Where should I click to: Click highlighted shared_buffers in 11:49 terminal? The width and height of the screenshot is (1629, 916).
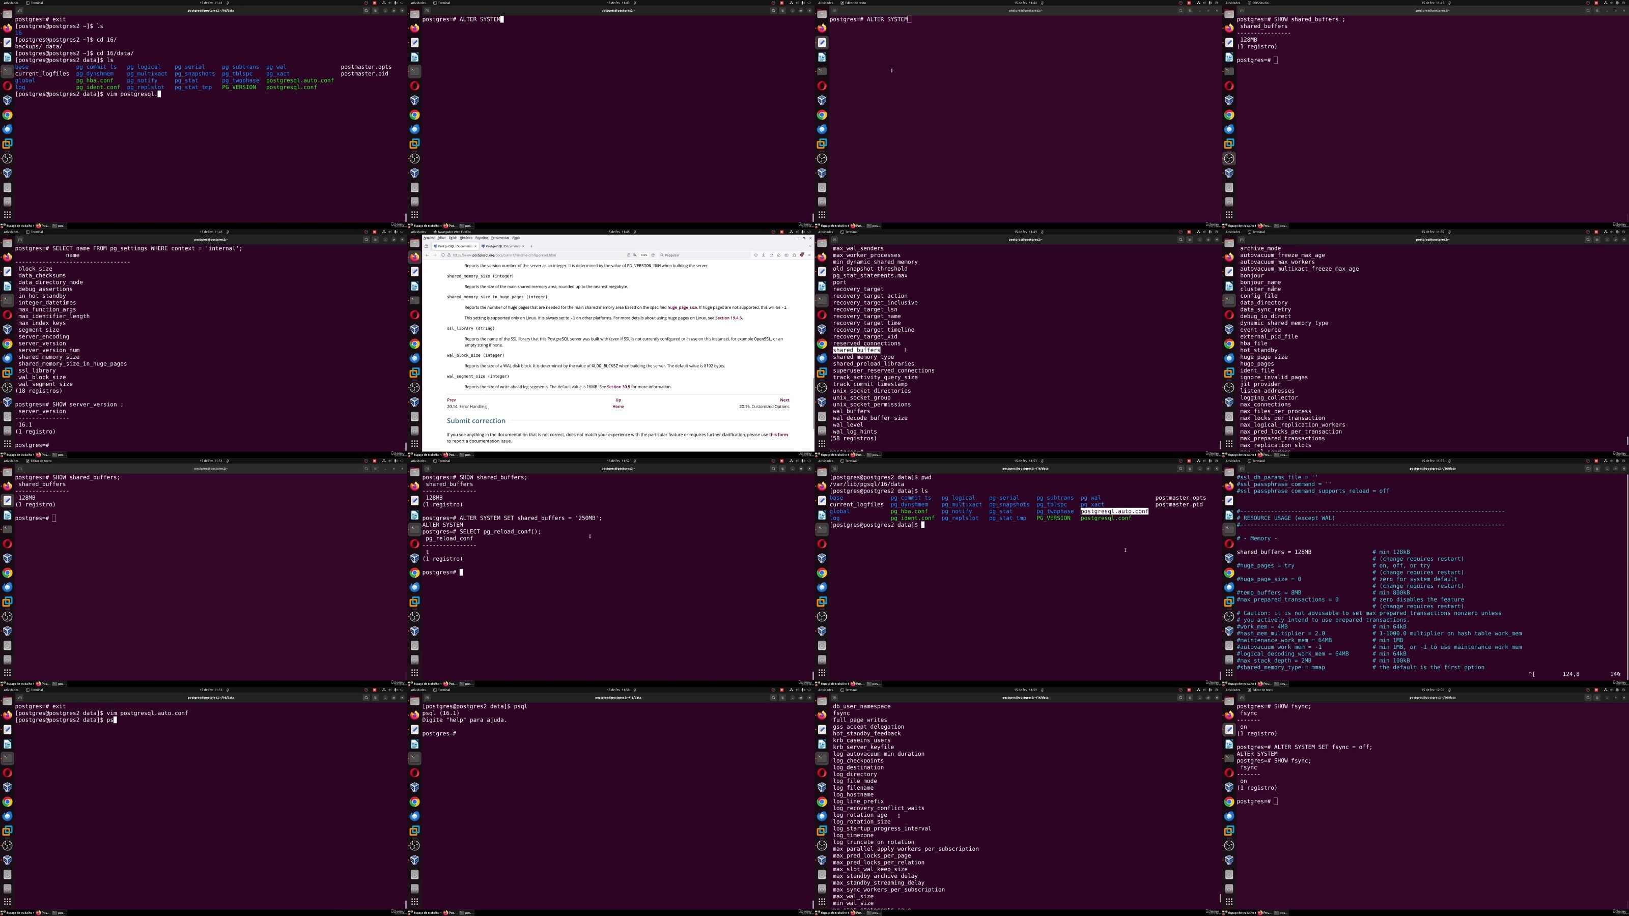(x=856, y=350)
